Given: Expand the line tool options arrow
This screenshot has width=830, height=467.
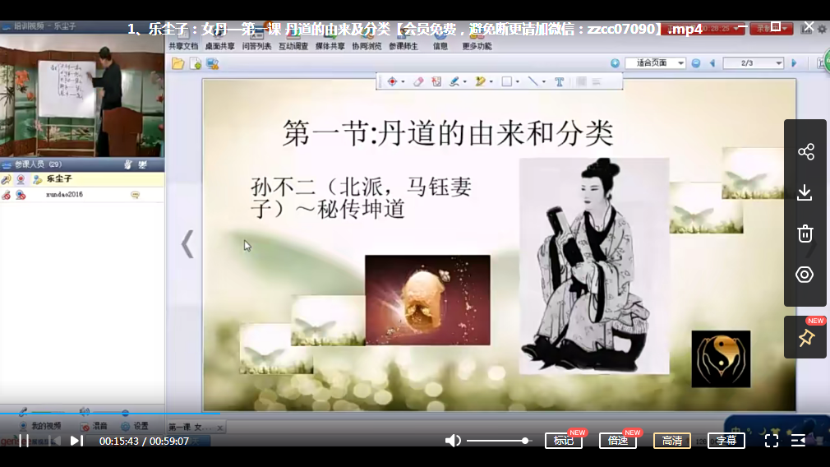Looking at the screenshot, I should pos(544,82).
